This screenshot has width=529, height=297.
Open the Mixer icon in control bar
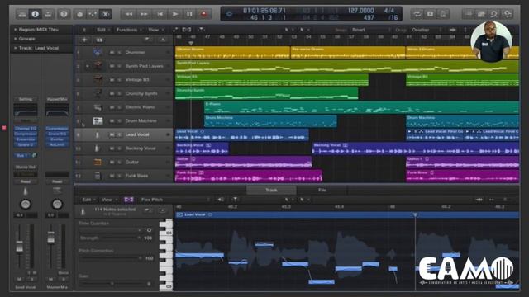tap(93, 14)
